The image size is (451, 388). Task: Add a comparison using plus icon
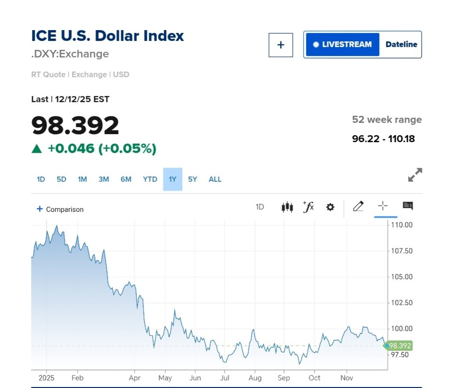point(40,209)
